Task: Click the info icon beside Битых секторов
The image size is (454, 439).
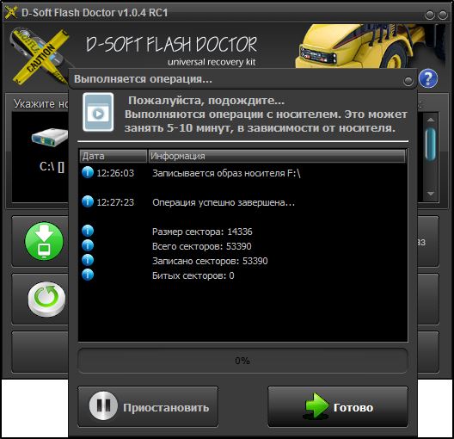Action: 88,275
